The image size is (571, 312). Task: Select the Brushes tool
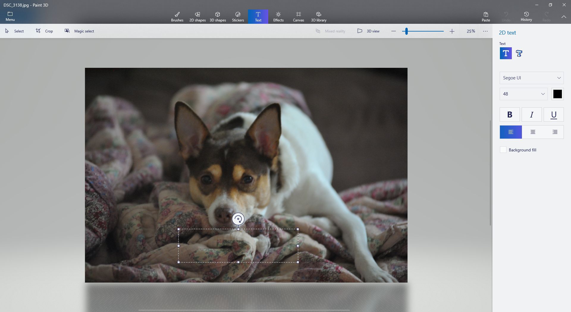click(x=177, y=17)
